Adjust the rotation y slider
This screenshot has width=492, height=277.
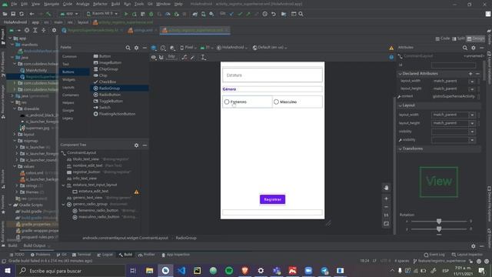point(439,229)
